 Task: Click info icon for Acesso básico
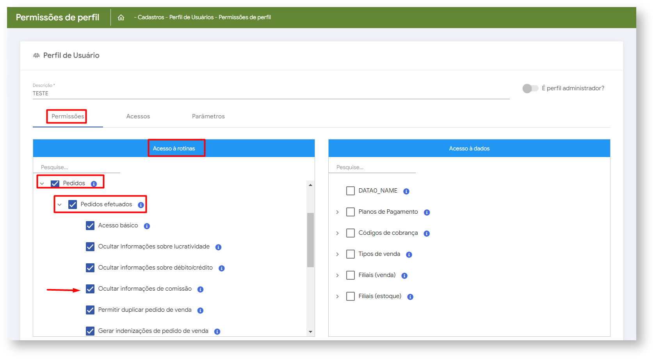pyautogui.click(x=147, y=226)
